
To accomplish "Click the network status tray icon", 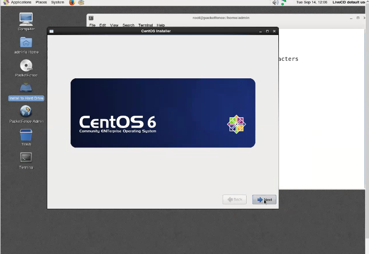I will (284, 2).
